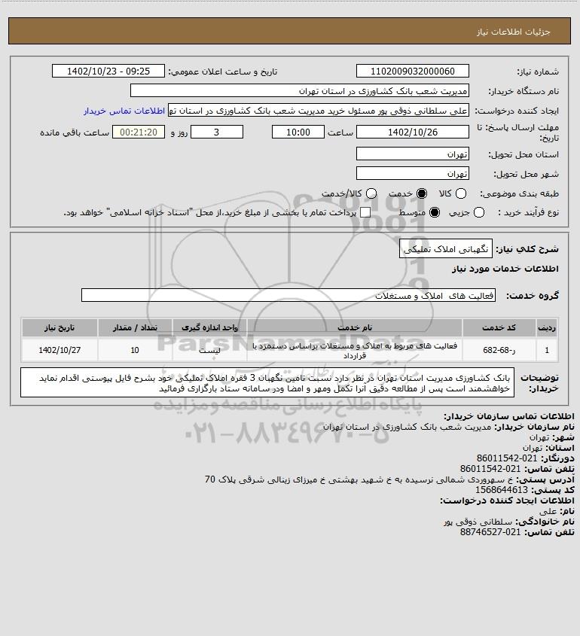
Task: Toggle the اسناد خزانه اسلامی payment checkbox
Action: click(365, 212)
